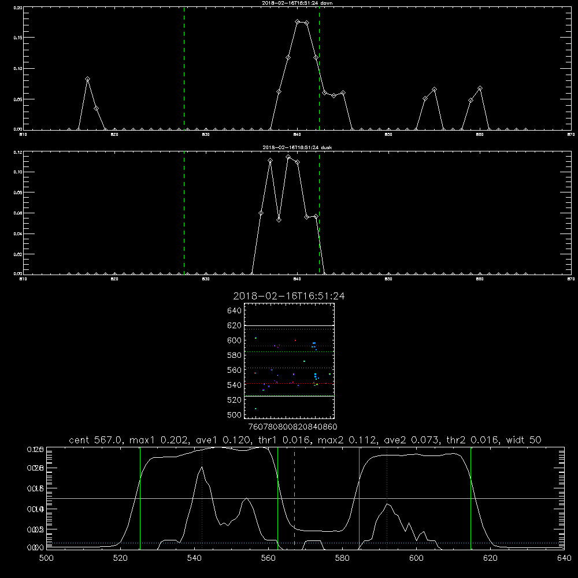
Task: Click the white horizontal mid-level line in bottom plot
Action: [x=305, y=498]
